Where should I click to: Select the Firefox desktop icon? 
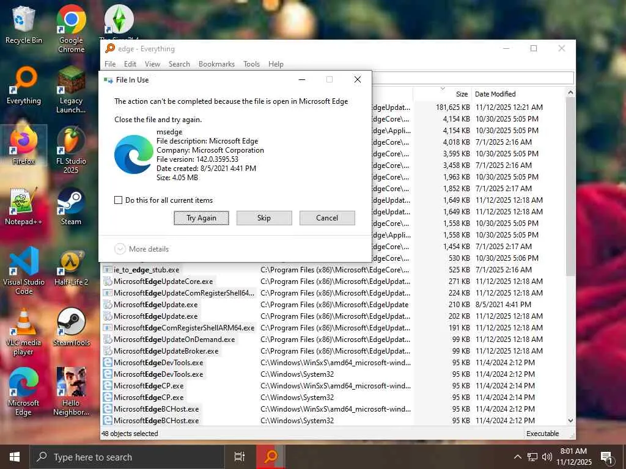point(24,145)
